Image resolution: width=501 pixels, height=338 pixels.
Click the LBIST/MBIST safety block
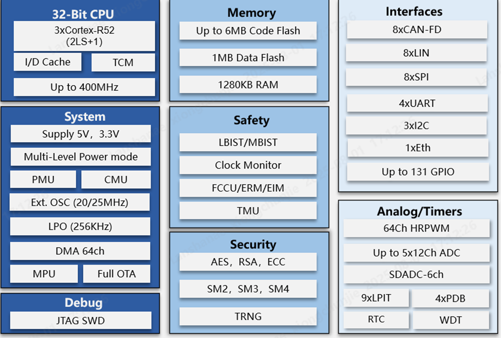point(248,142)
